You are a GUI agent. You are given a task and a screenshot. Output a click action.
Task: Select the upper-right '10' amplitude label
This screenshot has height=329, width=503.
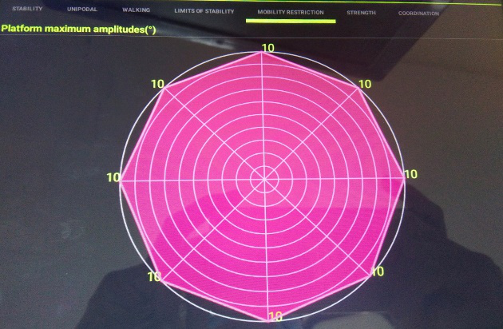point(366,84)
